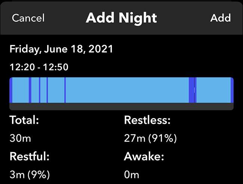Click the dark-blue segment at chart's right edge

[232, 90]
